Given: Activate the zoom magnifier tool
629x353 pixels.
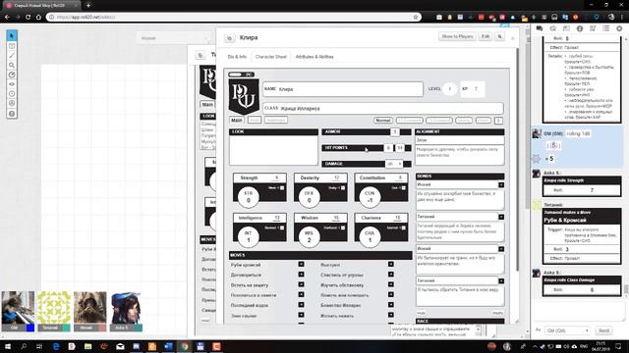Looking at the screenshot, I should click(x=12, y=66).
